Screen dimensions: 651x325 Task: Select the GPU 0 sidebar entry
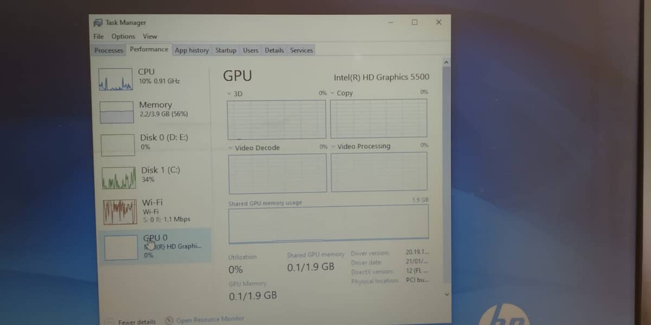pyautogui.click(x=155, y=245)
